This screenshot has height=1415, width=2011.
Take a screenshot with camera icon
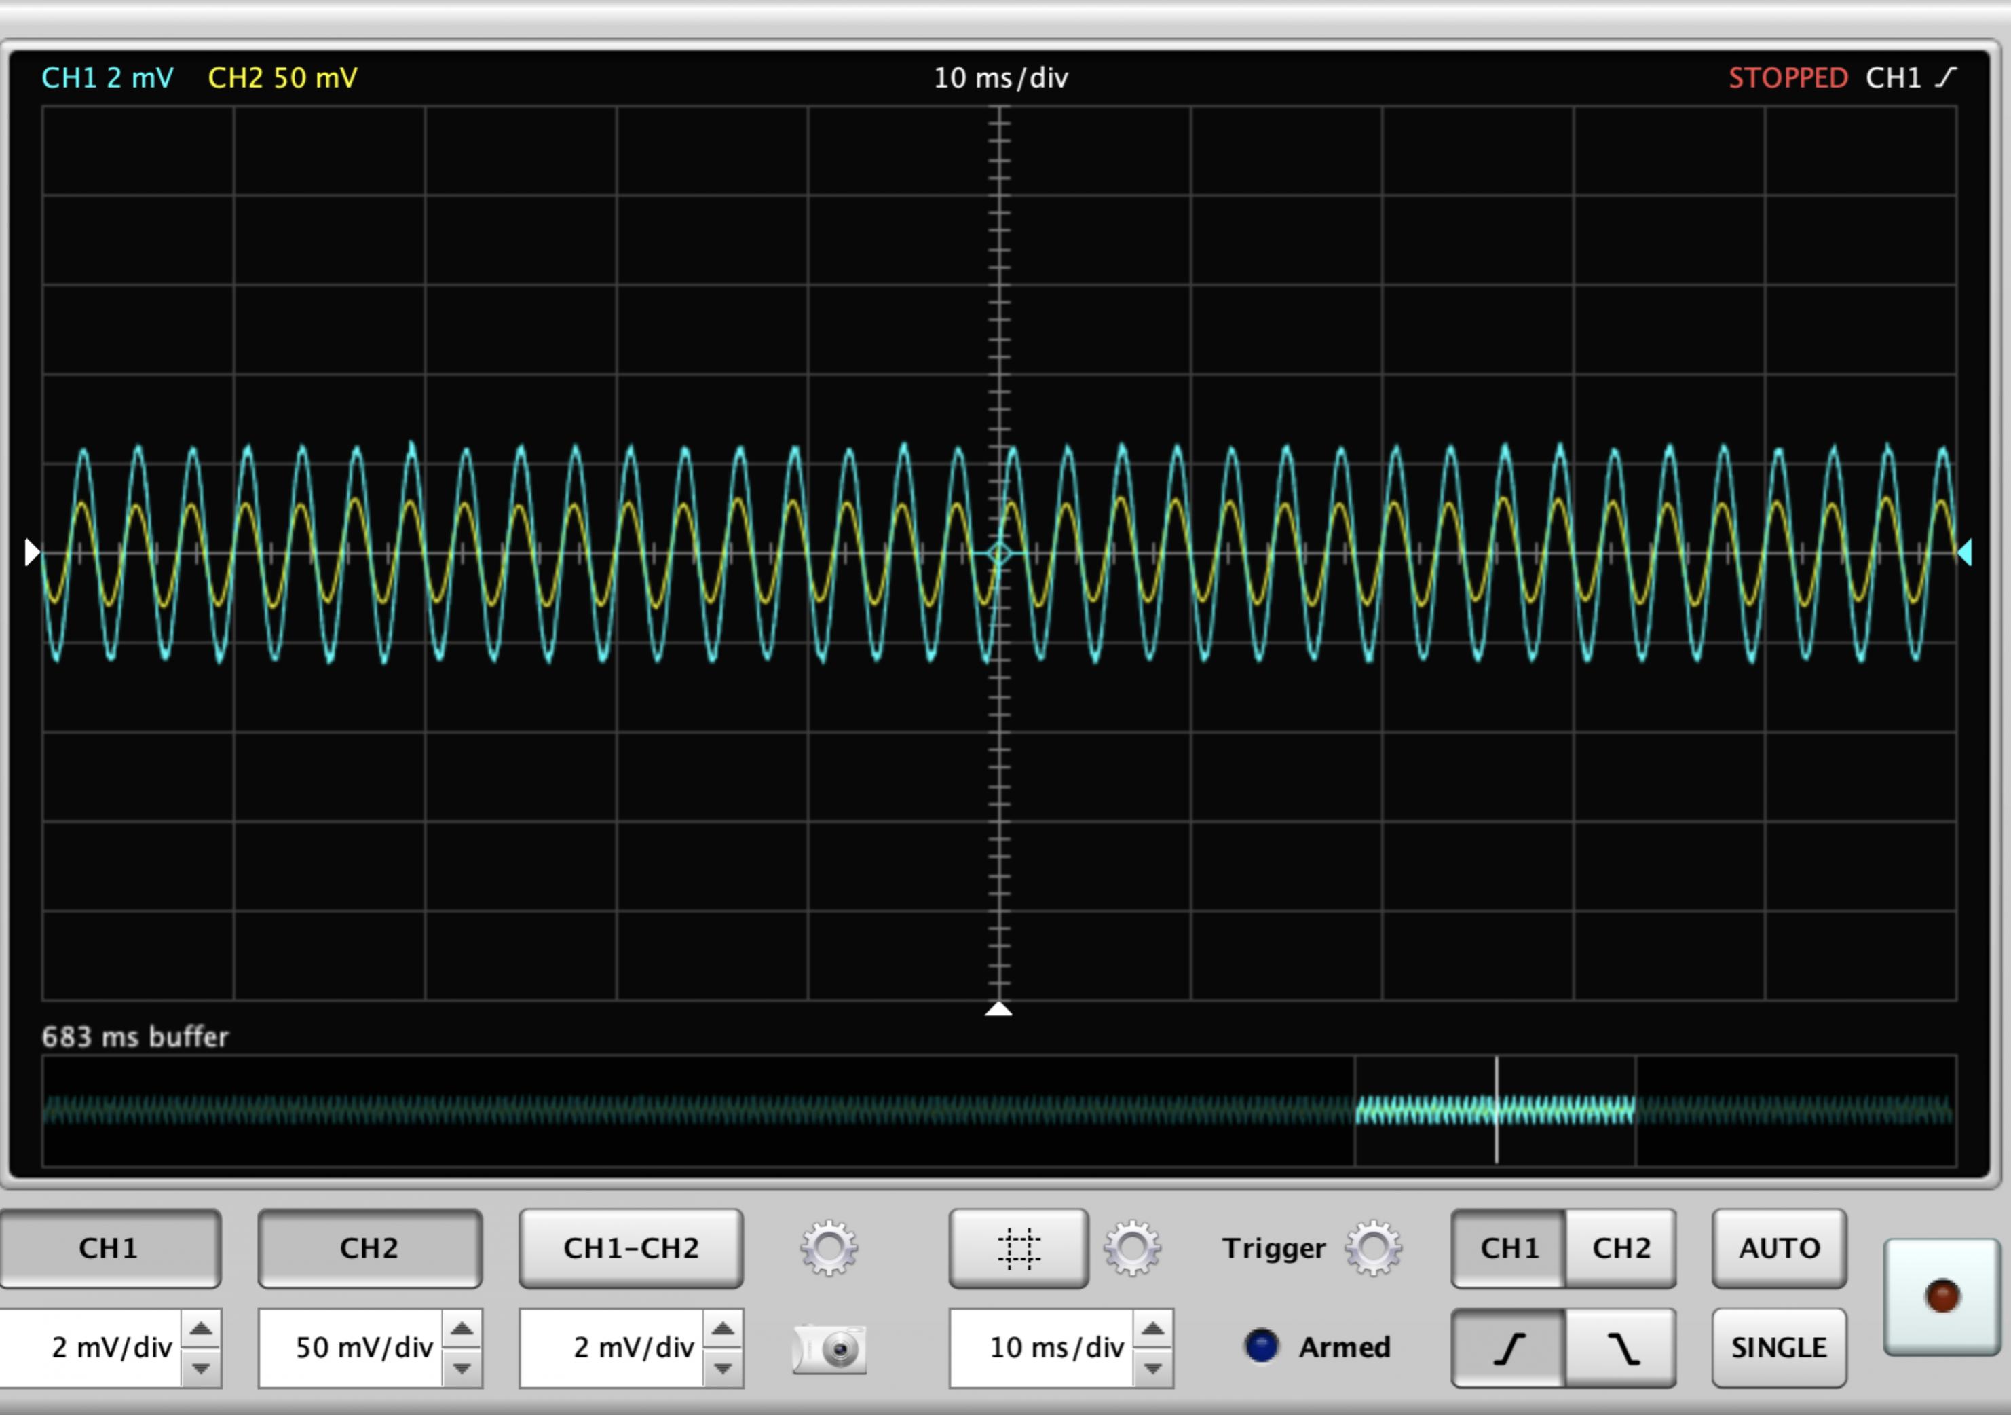[829, 1349]
